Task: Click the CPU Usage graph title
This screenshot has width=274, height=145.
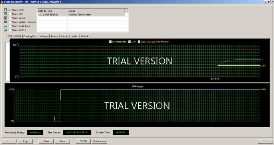Action: coord(137,87)
